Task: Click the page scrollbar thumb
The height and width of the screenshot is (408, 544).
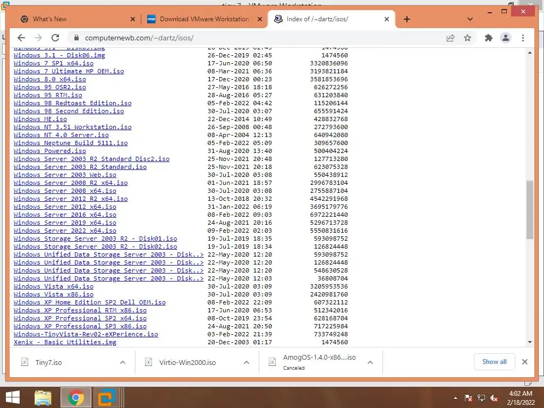Action: (x=530, y=209)
